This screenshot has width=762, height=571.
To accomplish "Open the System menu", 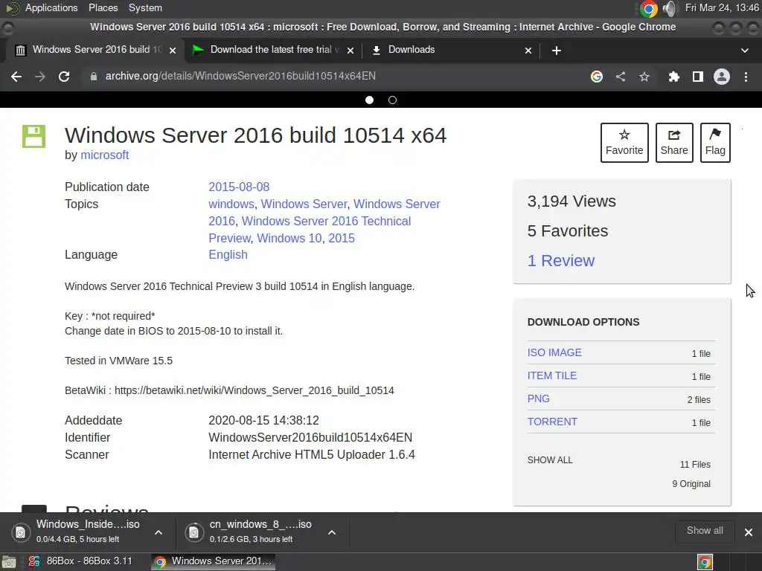I will point(145,7).
